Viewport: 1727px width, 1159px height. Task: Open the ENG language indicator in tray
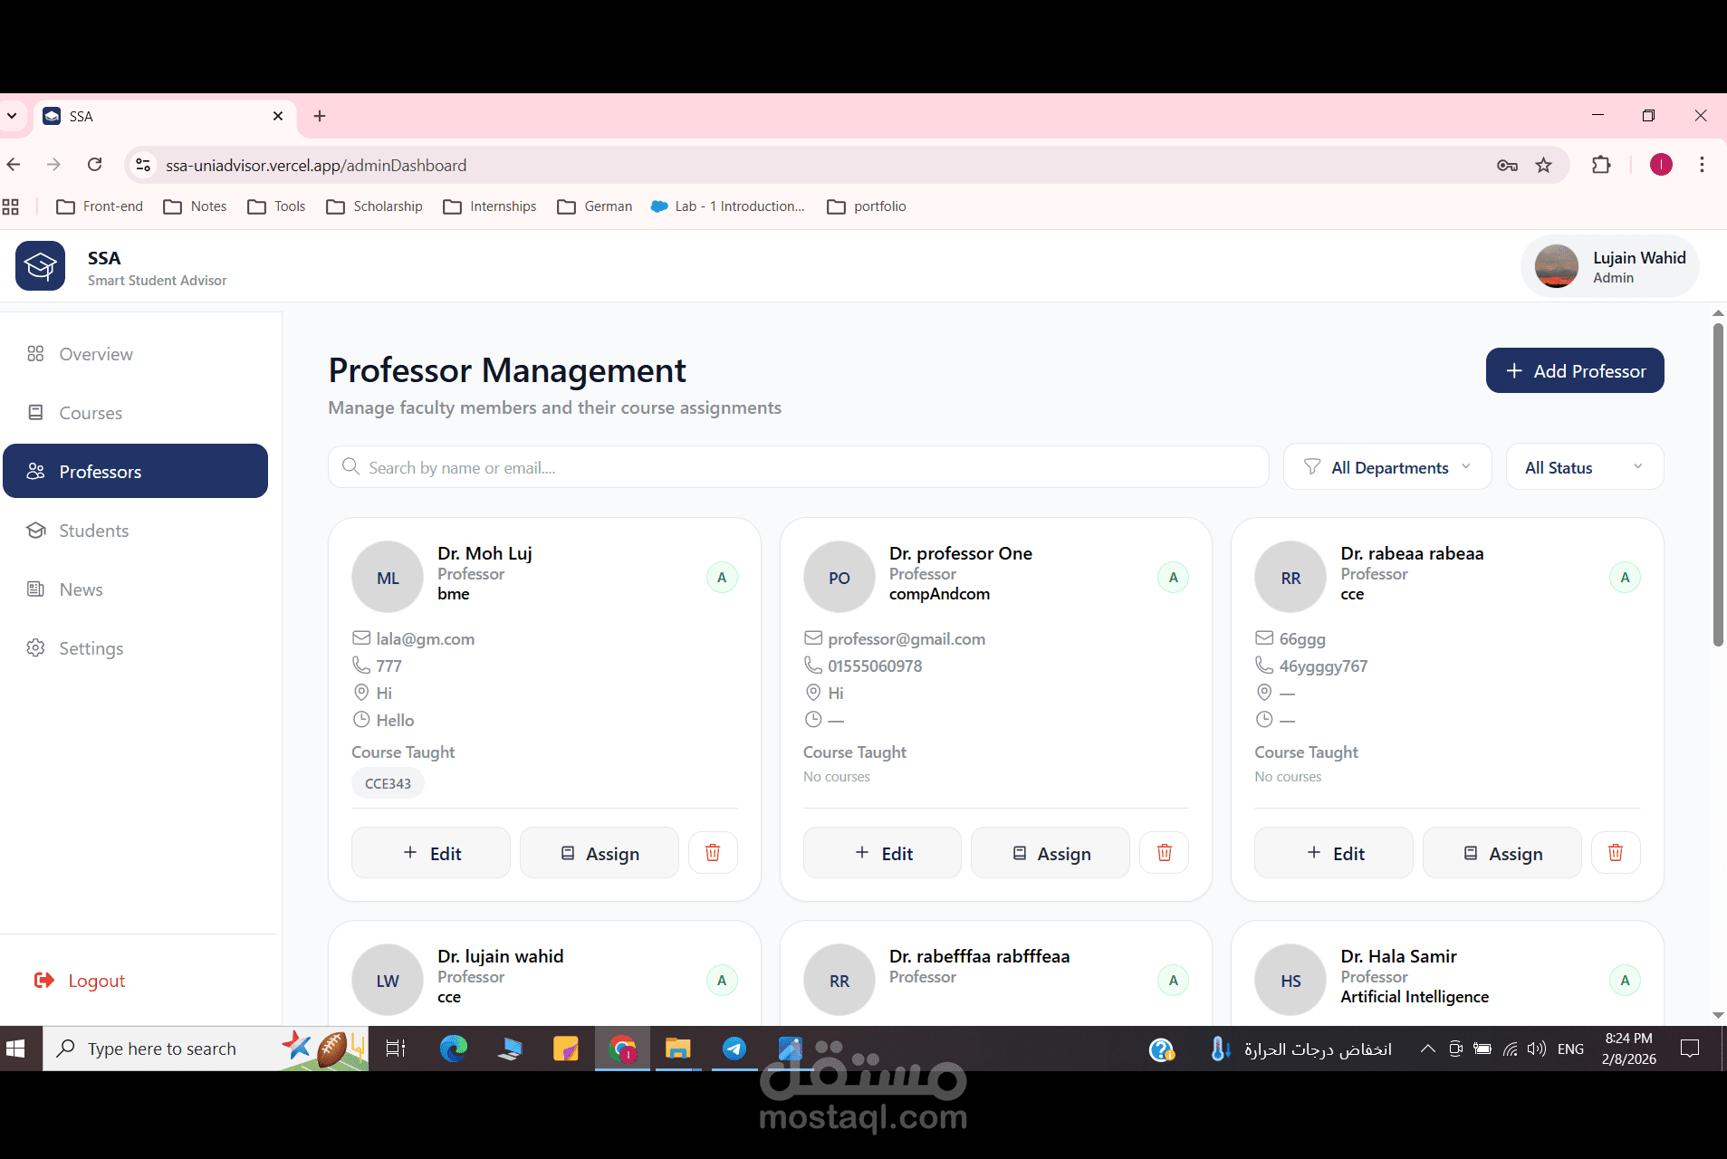1570,1049
